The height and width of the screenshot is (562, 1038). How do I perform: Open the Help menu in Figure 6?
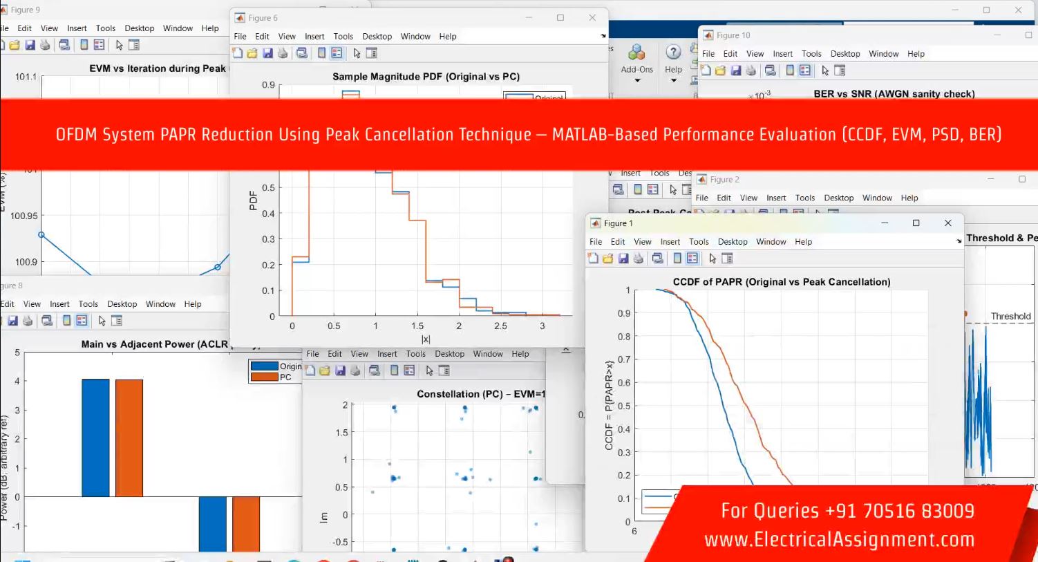(448, 37)
